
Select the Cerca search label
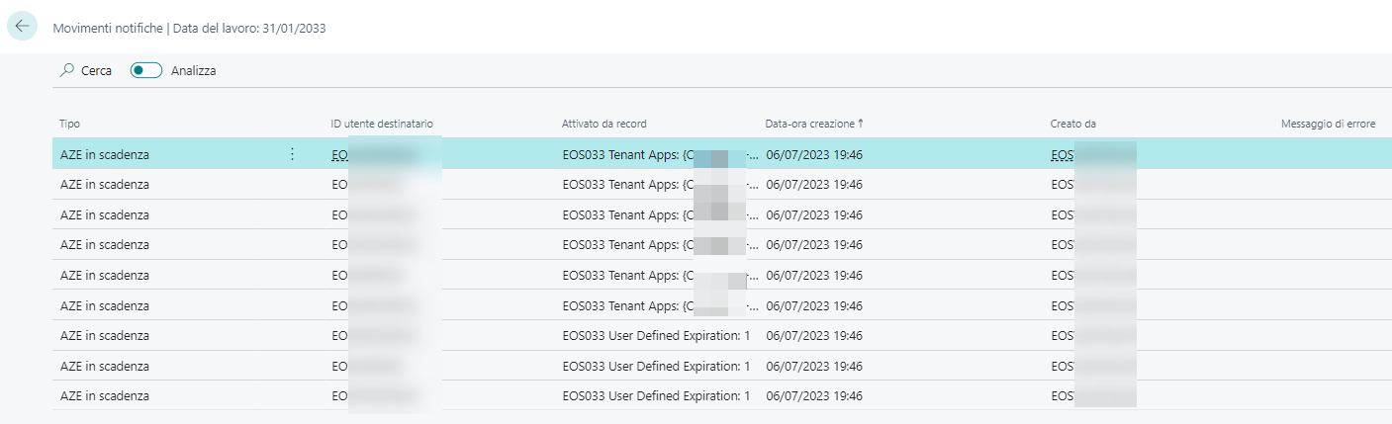point(96,71)
